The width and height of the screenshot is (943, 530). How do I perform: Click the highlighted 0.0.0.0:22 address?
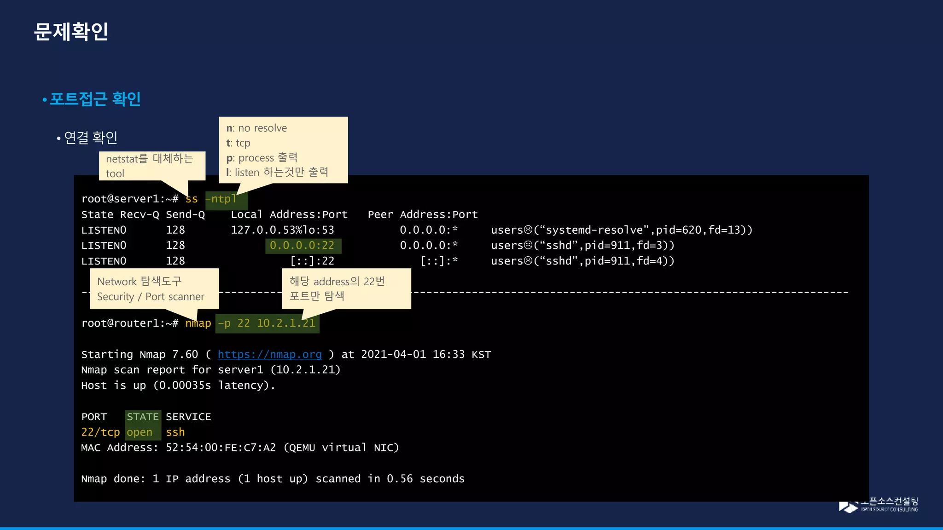point(303,246)
